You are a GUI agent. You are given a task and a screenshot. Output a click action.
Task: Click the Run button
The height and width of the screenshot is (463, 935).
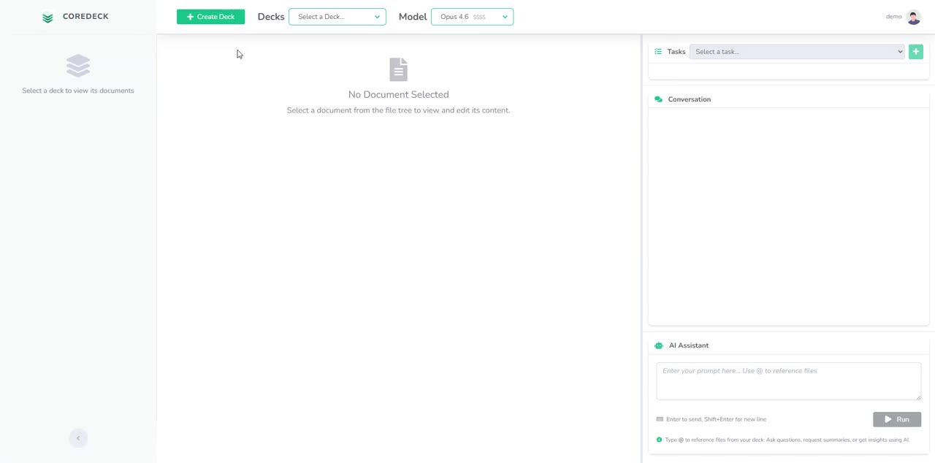point(897,419)
